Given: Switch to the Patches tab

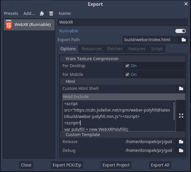Looking at the screenshot, I should pyautogui.click(x=115, y=49).
